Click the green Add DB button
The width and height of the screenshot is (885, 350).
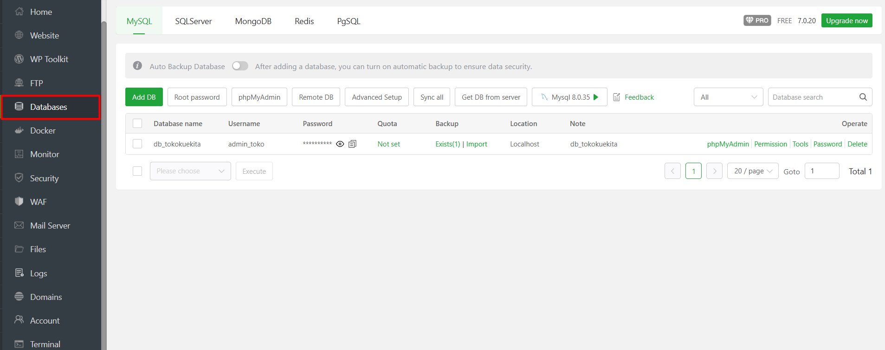click(144, 97)
